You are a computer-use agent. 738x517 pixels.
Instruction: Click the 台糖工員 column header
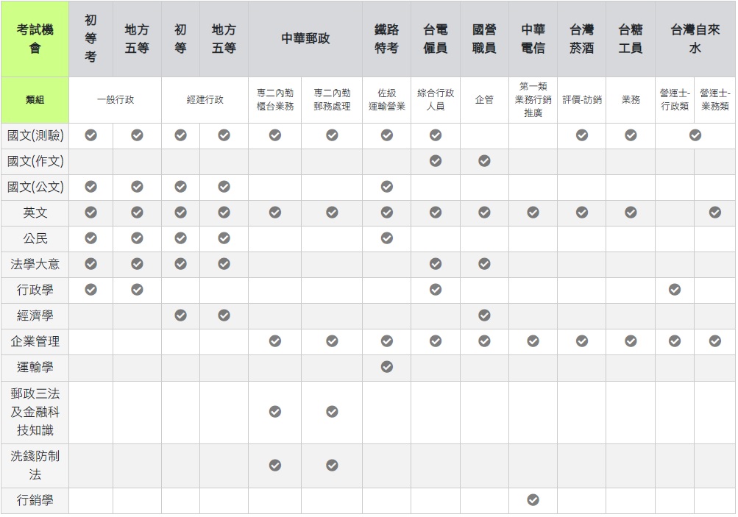click(x=631, y=38)
